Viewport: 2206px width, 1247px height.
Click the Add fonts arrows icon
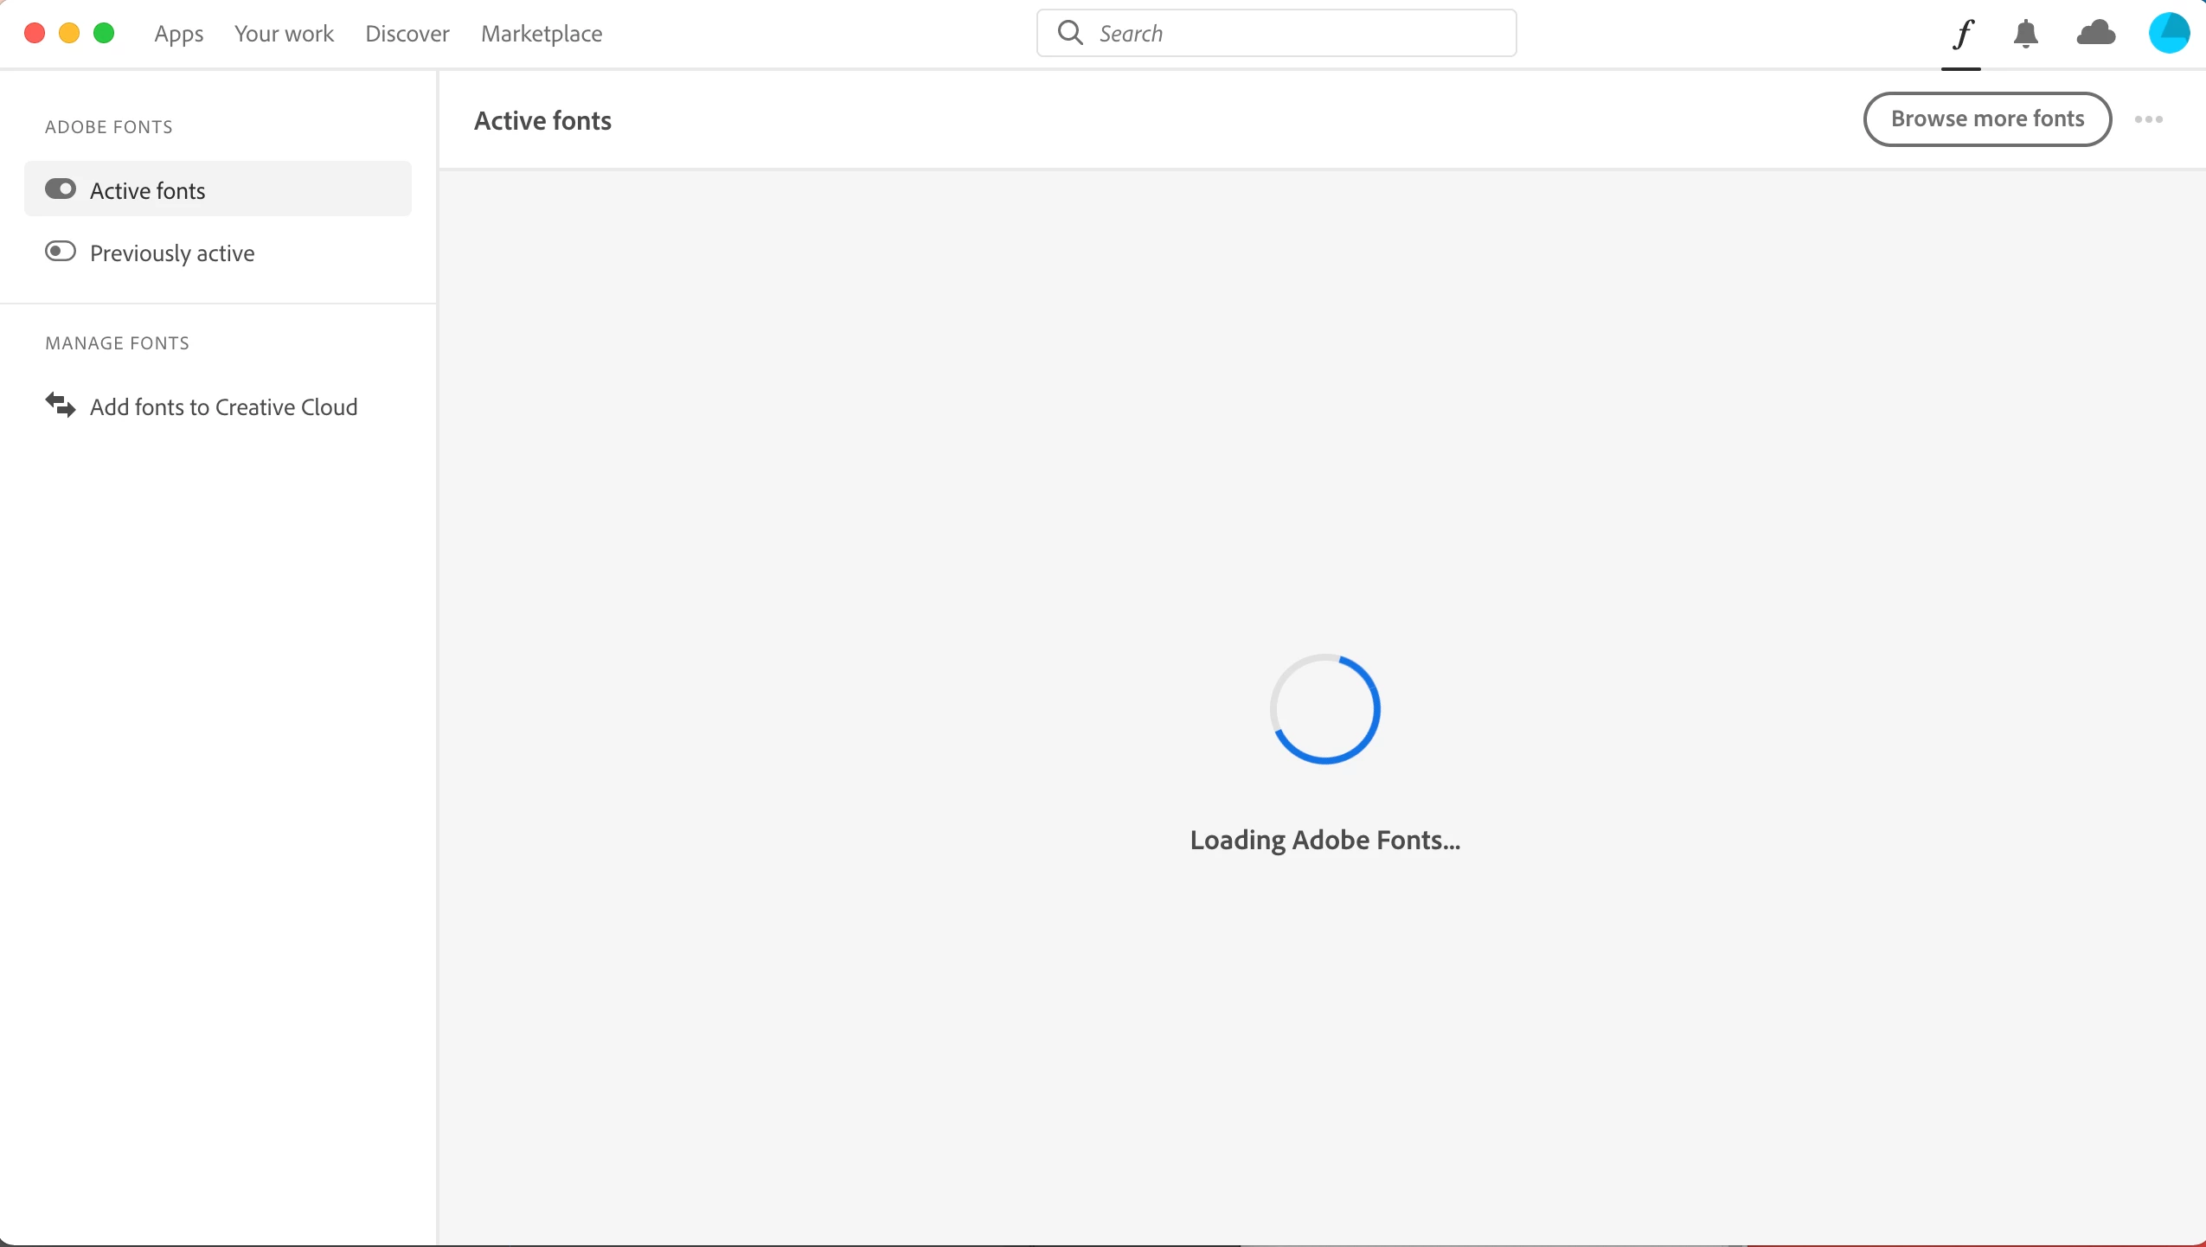pyautogui.click(x=60, y=405)
